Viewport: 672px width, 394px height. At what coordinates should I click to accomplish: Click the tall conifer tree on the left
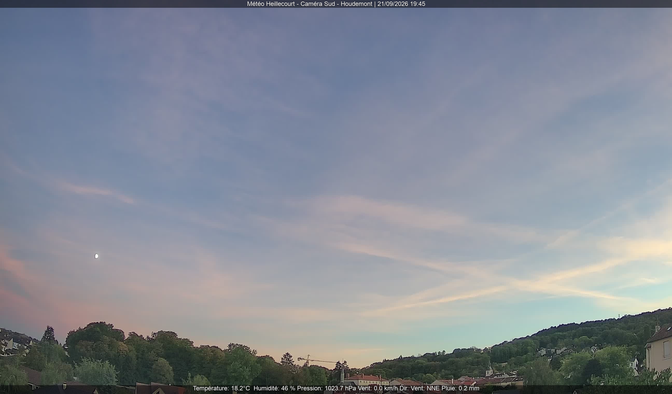[x=49, y=335]
